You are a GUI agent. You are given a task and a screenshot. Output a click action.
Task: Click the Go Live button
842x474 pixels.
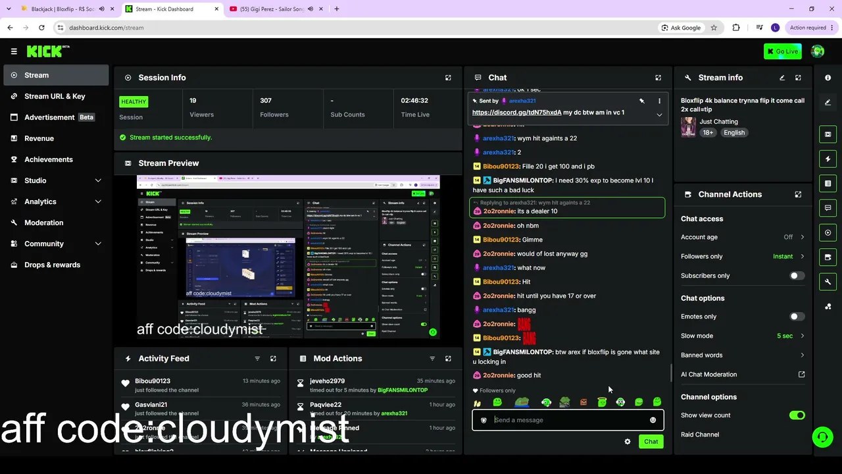coord(783,51)
